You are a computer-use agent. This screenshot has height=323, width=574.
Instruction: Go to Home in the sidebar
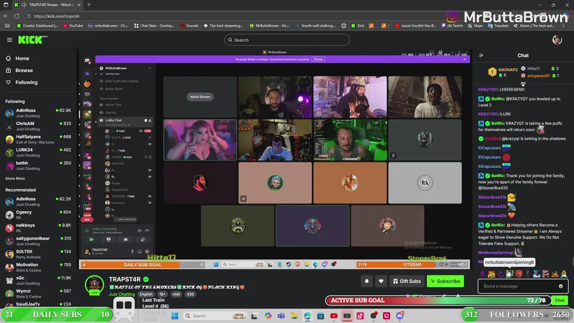click(x=22, y=58)
